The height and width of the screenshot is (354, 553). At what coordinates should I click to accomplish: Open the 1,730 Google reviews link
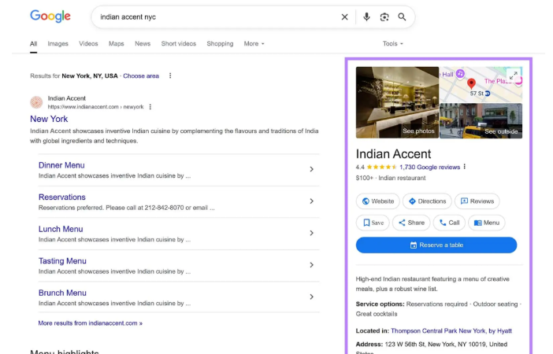click(429, 167)
